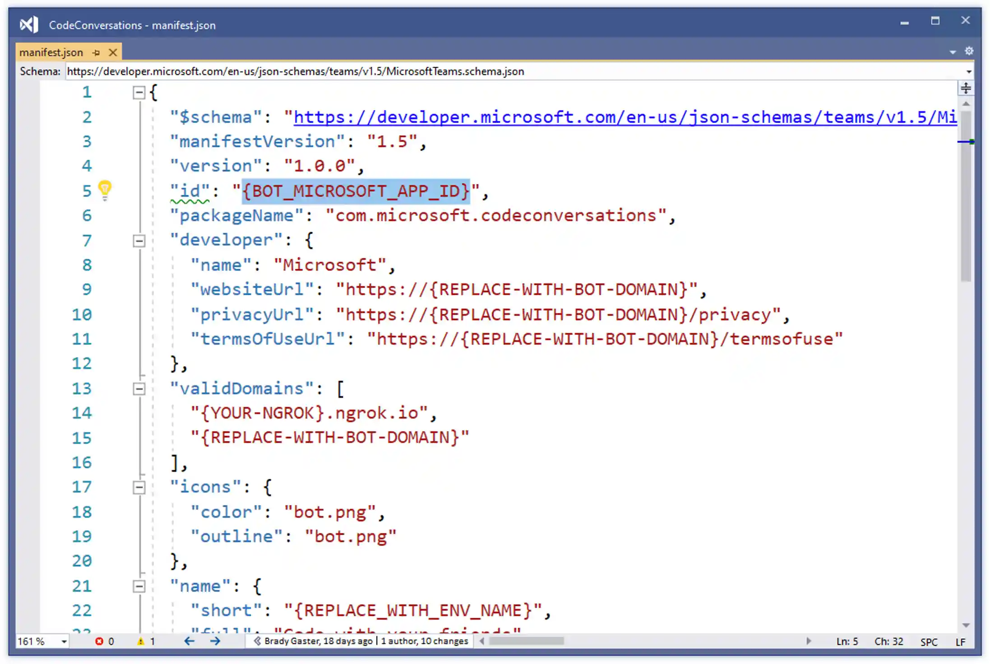Viewport: 990px width, 664px height.
Task: Click the warning count icon in status bar
Action: coord(141,641)
